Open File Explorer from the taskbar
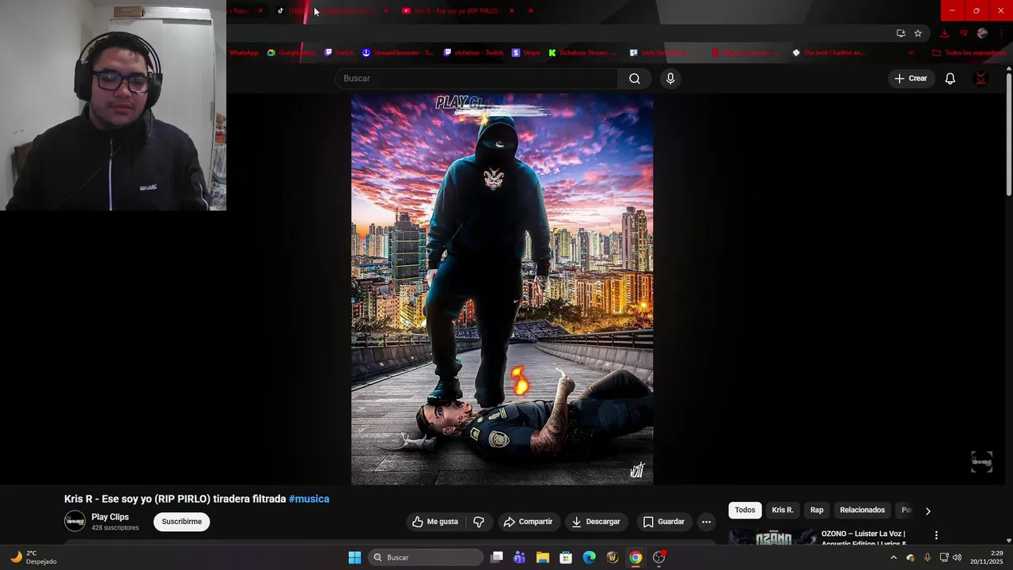1013x570 pixels. (x=543, y=557)
